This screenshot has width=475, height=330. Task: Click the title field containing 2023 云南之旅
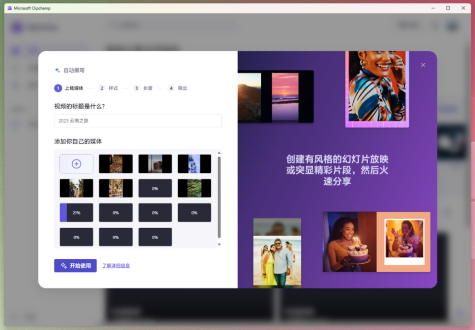138,121
